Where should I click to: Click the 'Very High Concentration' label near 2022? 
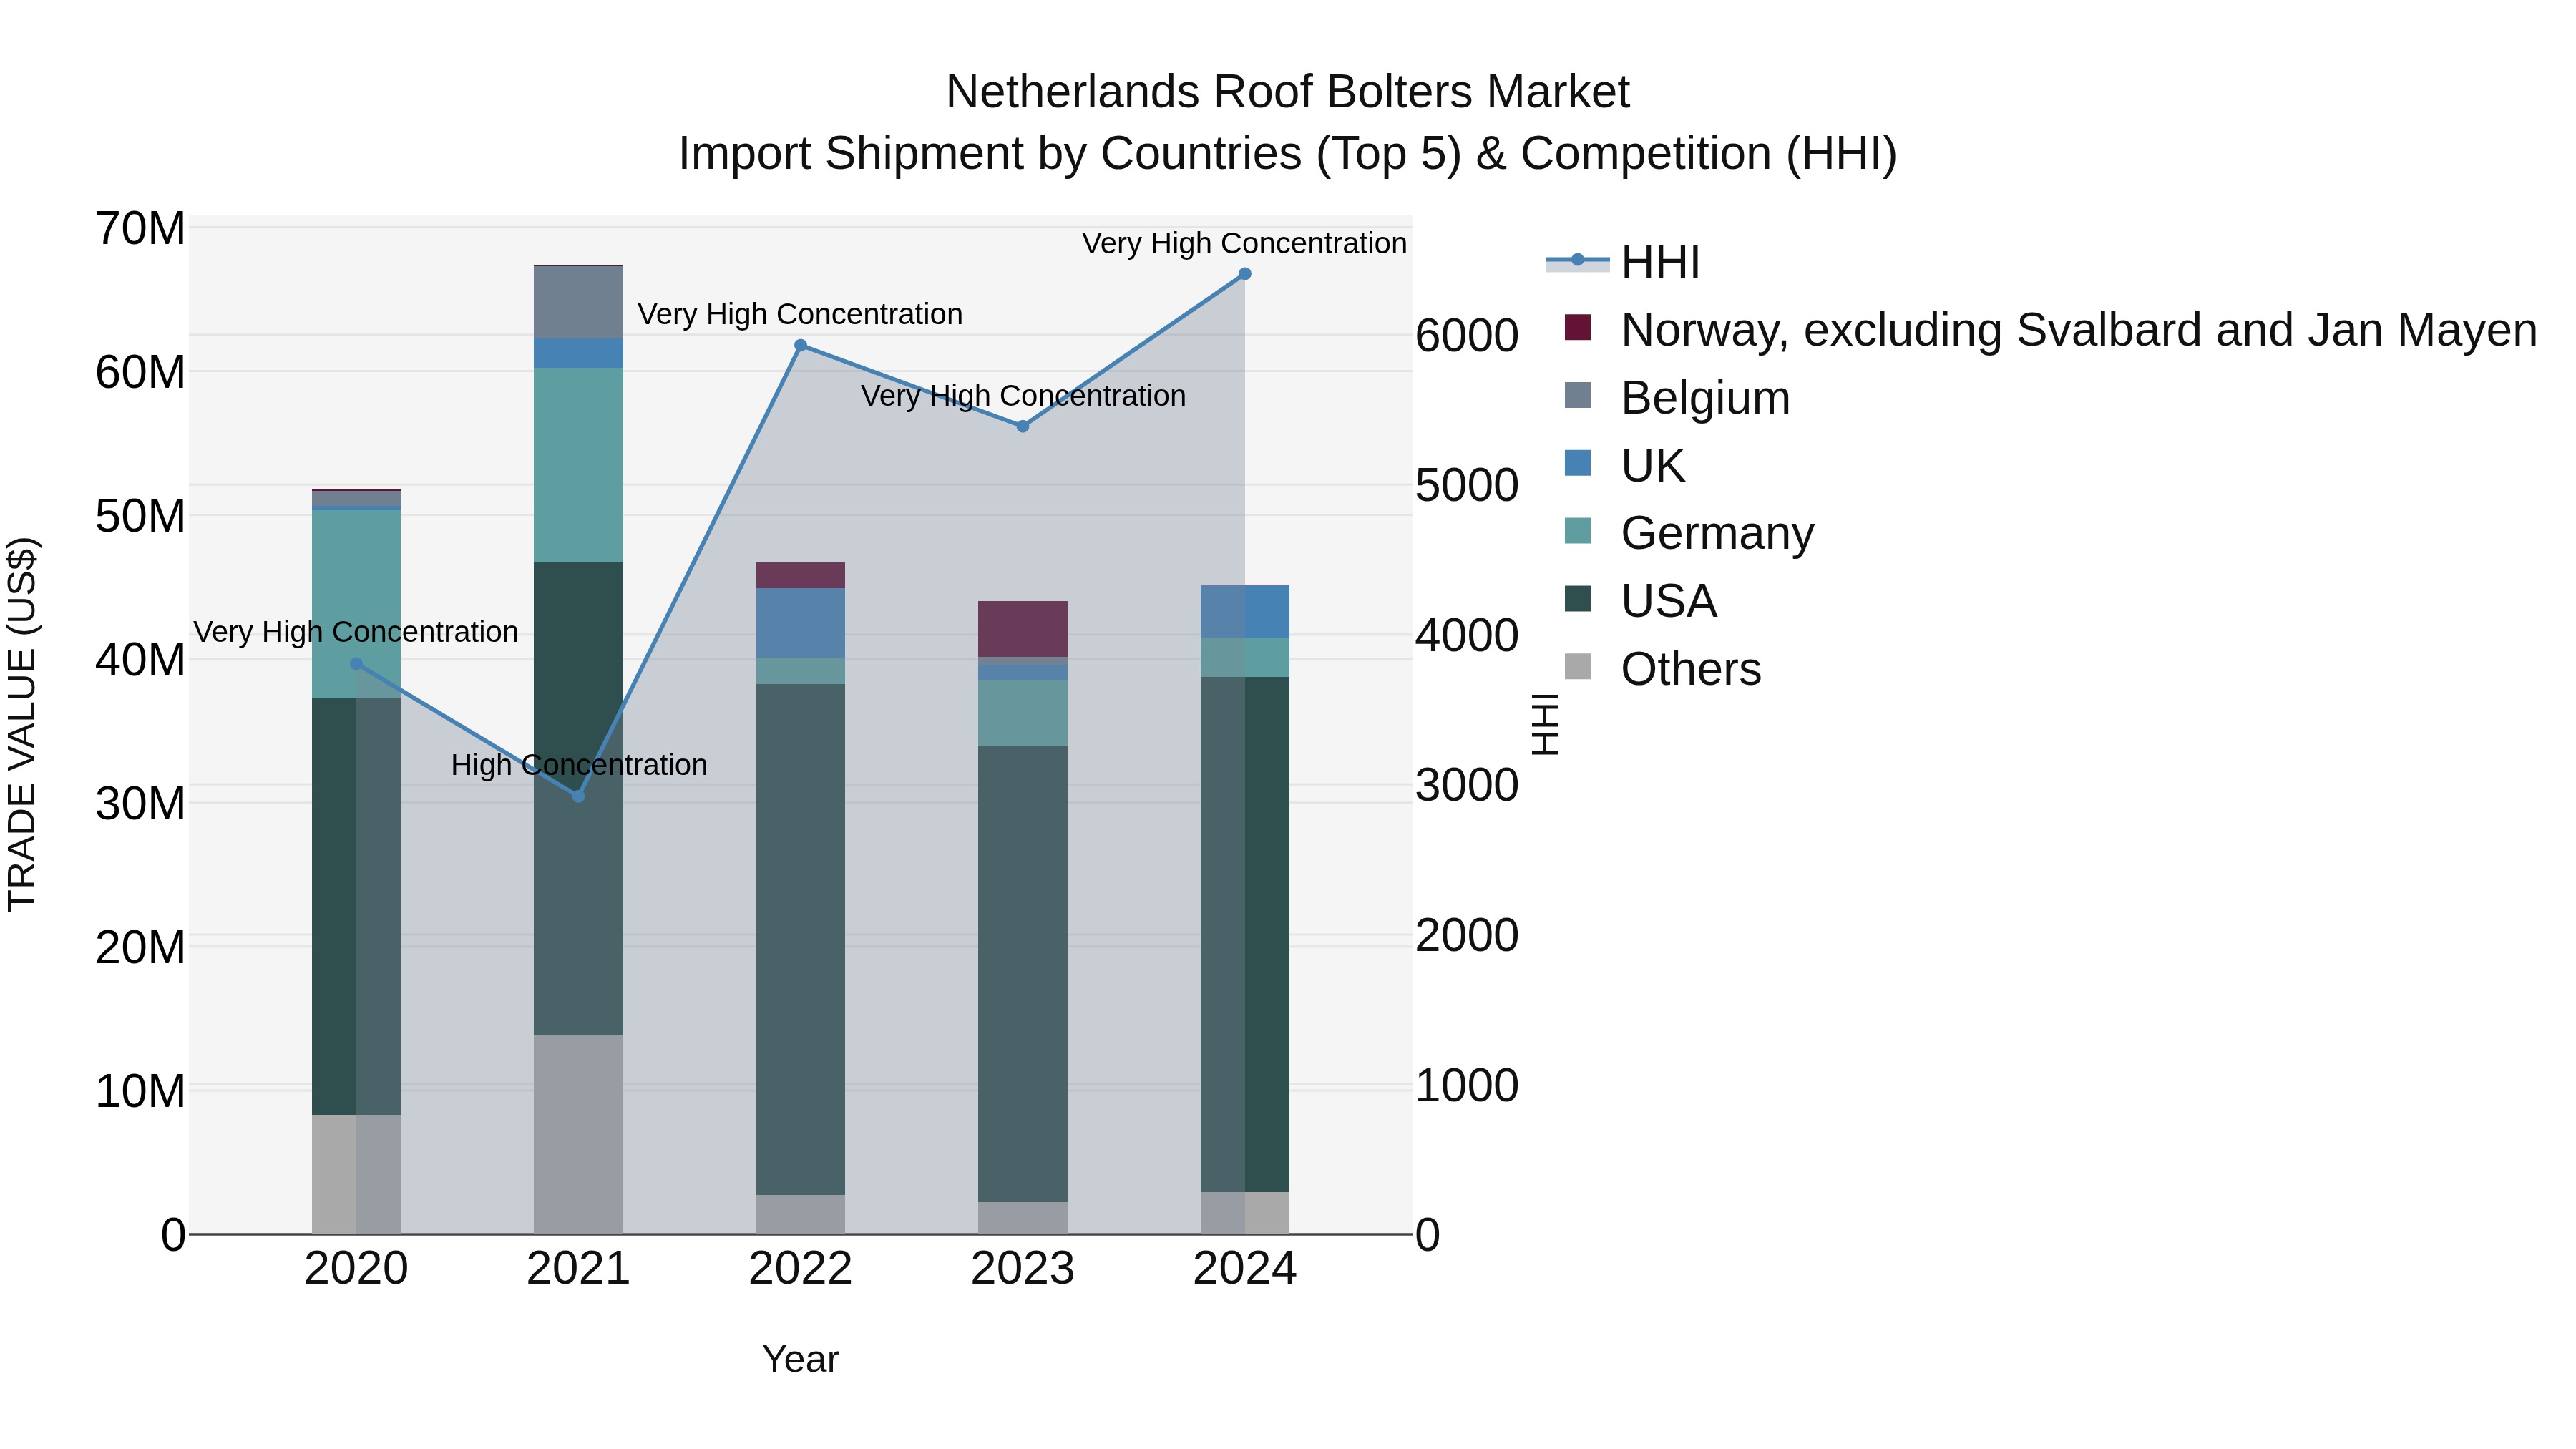(800, 314)
